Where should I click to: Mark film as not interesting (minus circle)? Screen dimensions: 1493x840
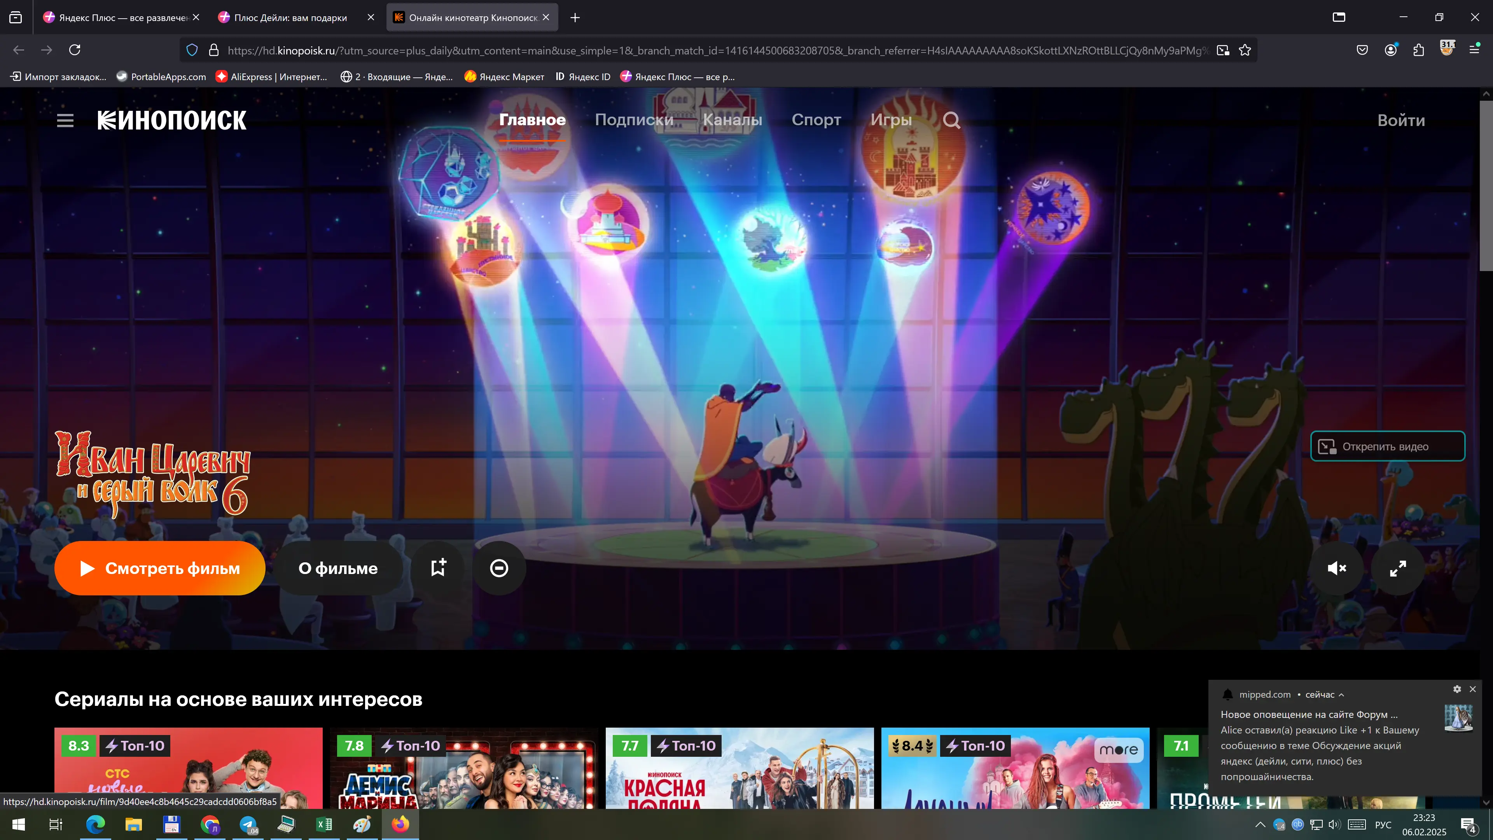pyautogui.click(x=499, y=568)
